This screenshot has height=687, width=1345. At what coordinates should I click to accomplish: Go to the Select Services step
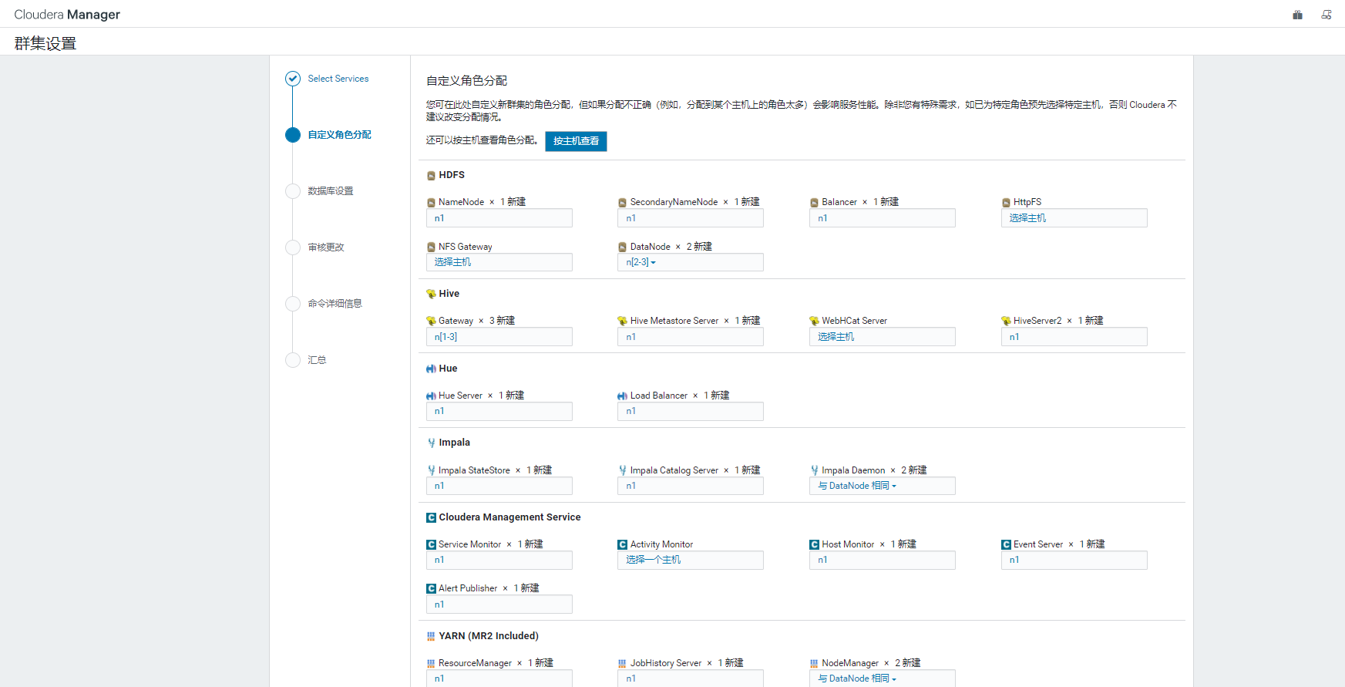[338, 79]
